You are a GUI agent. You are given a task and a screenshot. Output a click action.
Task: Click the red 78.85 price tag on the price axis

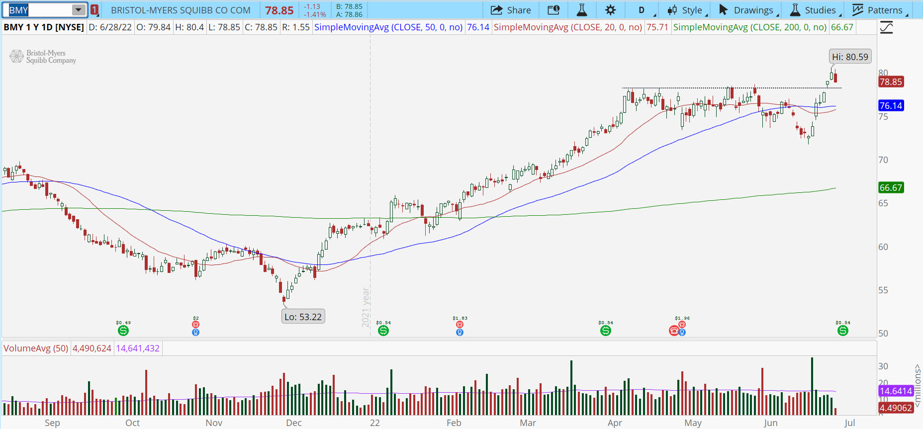891,82
